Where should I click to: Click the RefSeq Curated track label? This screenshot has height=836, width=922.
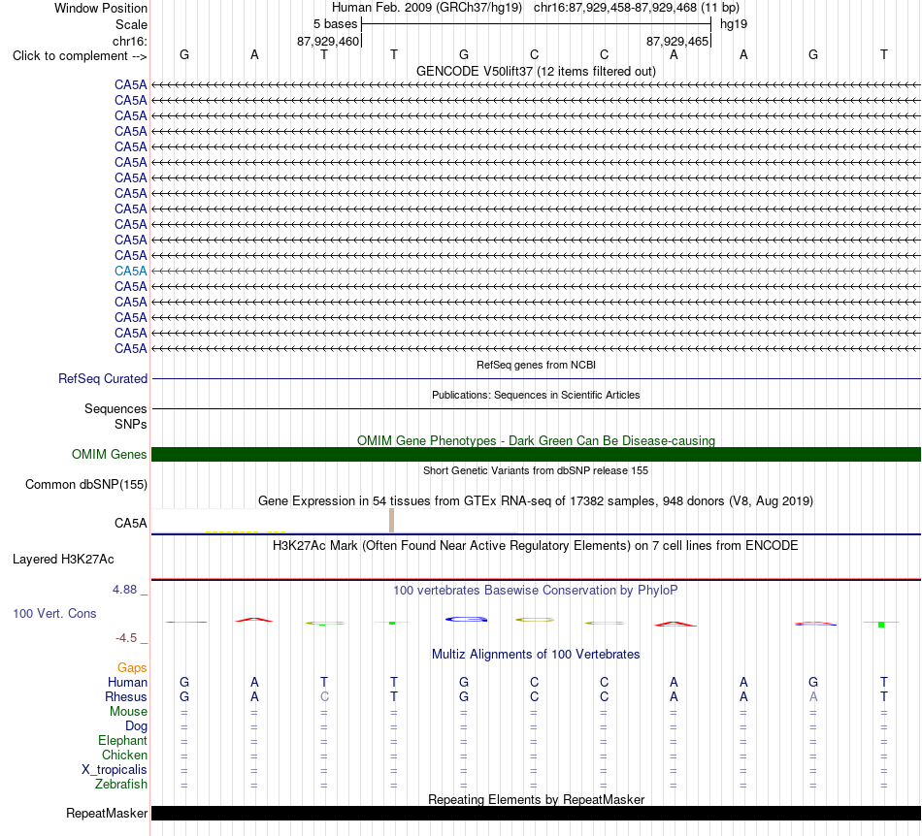(x=102, y=379)
